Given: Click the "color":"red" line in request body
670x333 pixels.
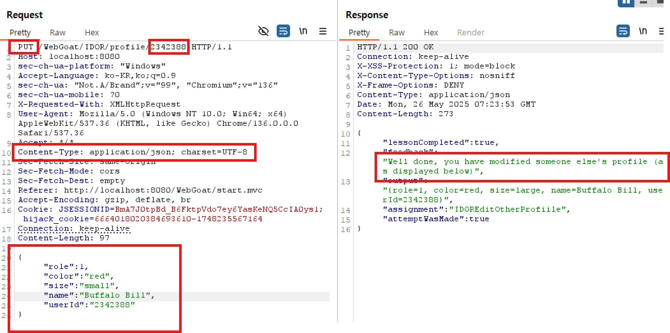Looking at the screenshot, I should point(79,276).
